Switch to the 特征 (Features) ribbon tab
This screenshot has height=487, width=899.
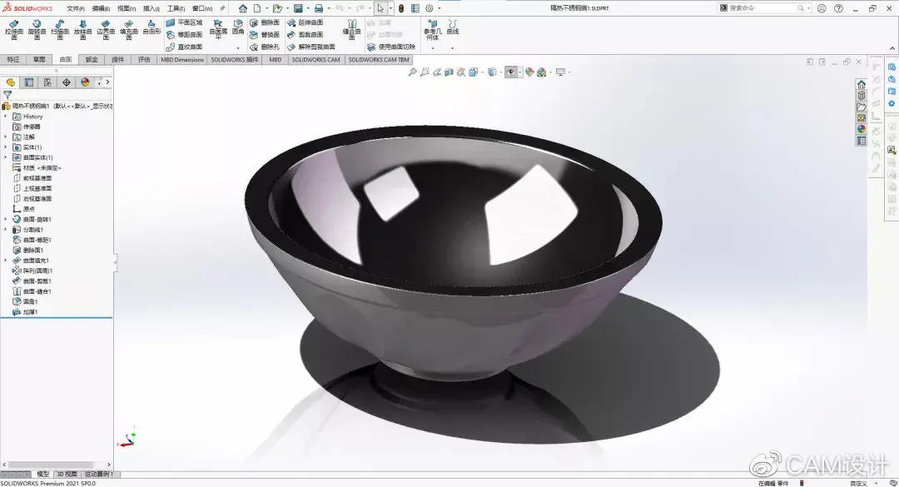12,60
